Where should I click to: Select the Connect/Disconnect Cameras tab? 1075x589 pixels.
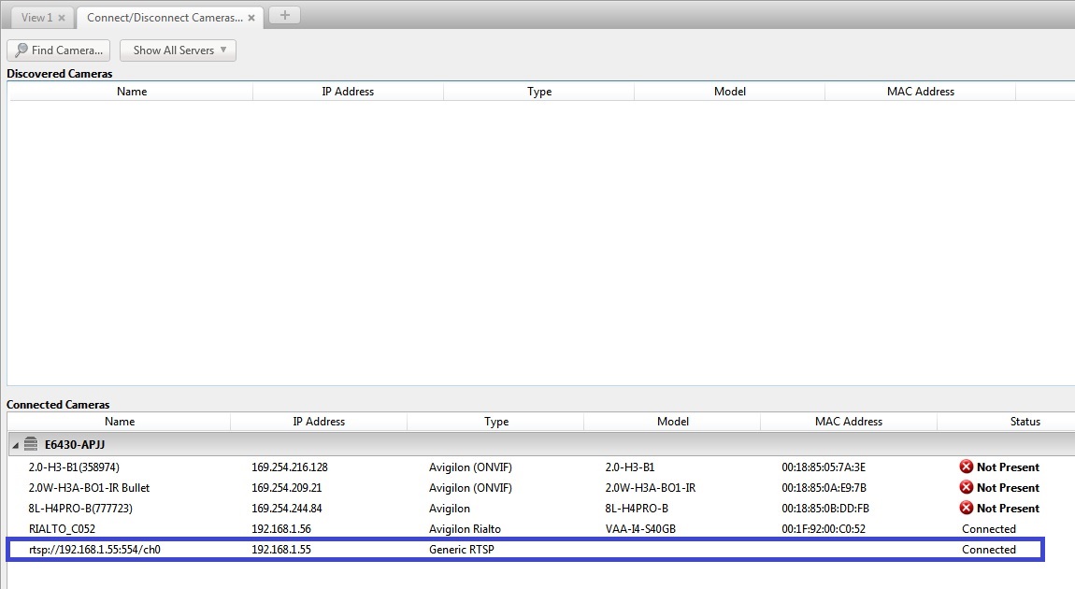[165, 18]
